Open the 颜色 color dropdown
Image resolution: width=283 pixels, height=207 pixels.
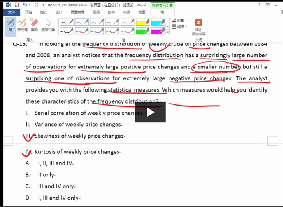click(180, 20)
